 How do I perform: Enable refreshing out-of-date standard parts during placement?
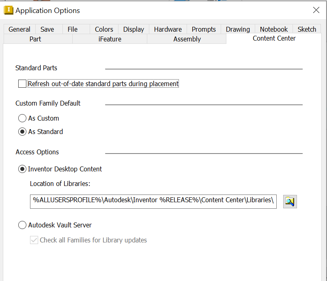coord(22,83)
